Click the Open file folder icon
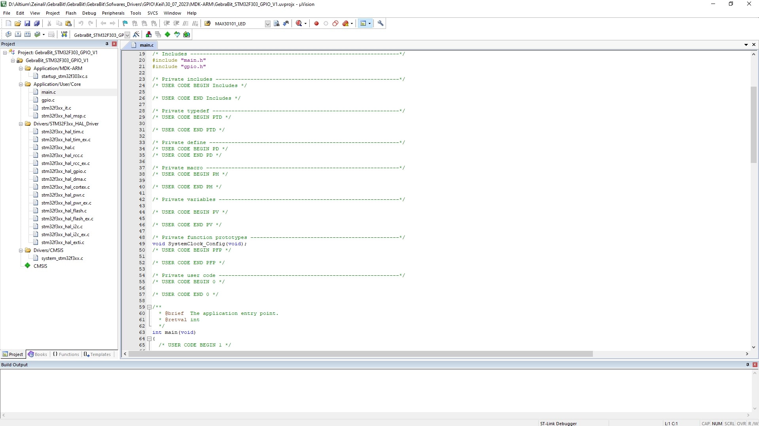The height and width of the screenshot is (426, 759). (x=18, y=23)
